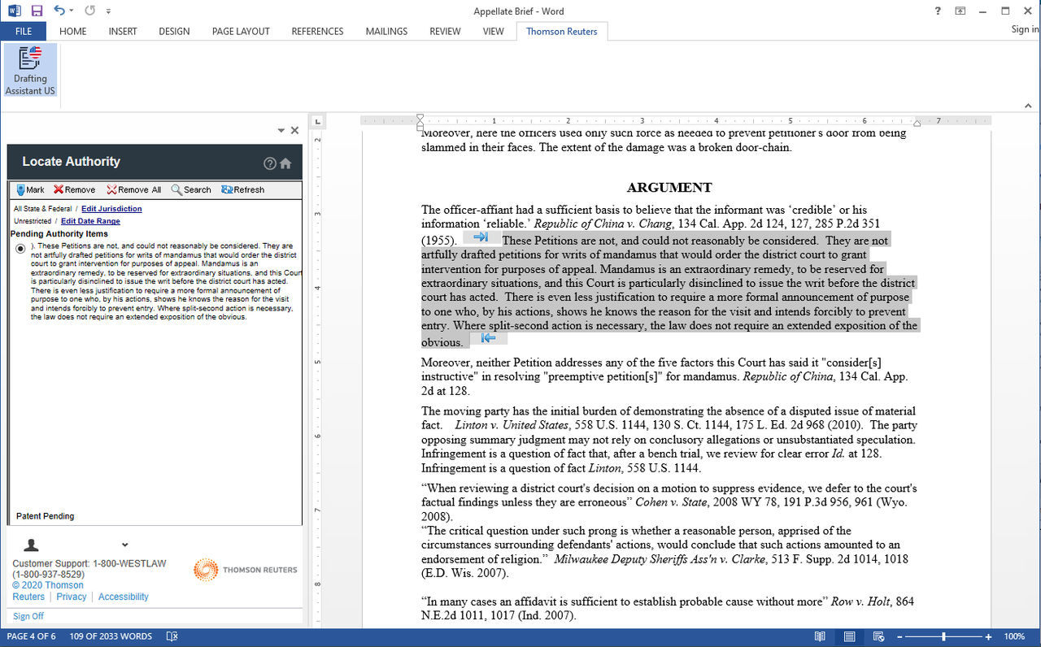The width and height of the screenshot is (1041, 647).
Task: Click the Refresh button in Locate Authority
Action: click(242, 189)
